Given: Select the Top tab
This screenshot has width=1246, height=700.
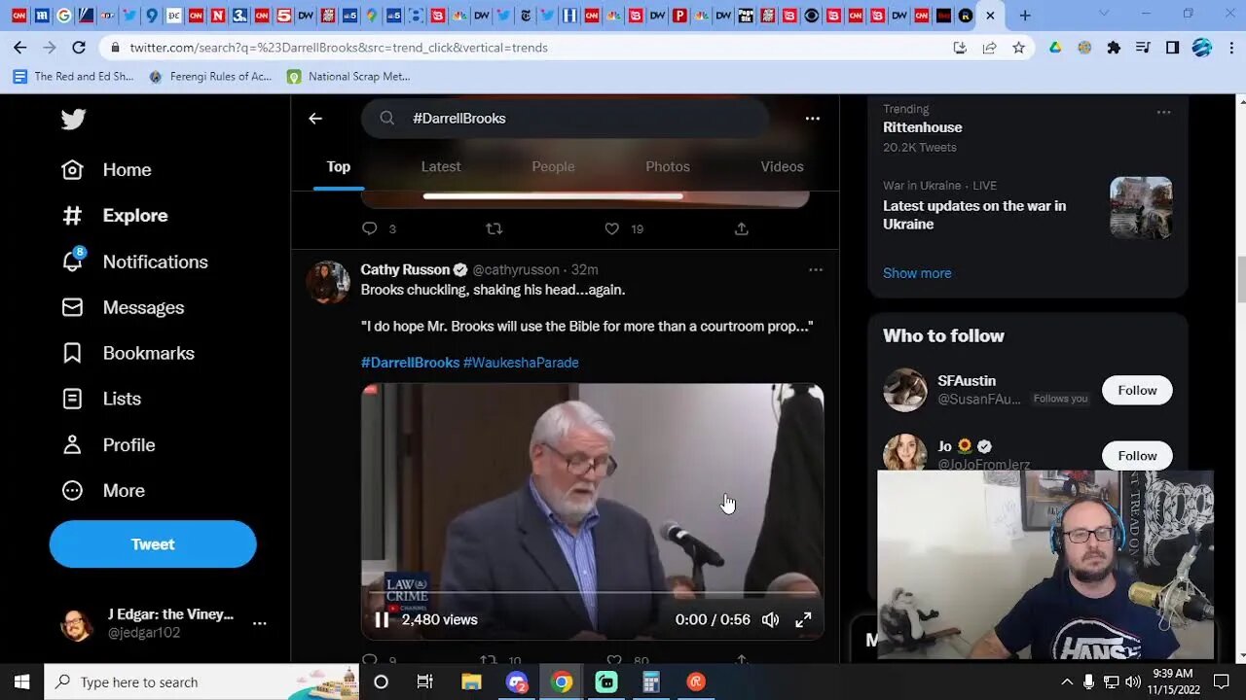Looking at the screenshot, I should tap(339, 166).
